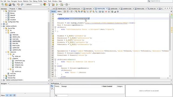This screenshot has width=173, height=97.
Task: Select cyberFondo1.jpg in the images folder
Action: 20,61
